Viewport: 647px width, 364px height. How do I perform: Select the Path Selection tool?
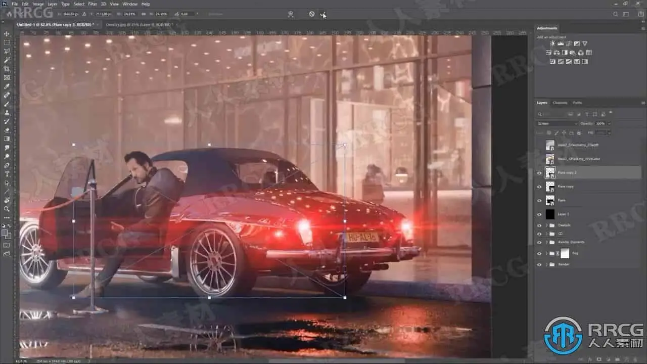tap(7, 183)
